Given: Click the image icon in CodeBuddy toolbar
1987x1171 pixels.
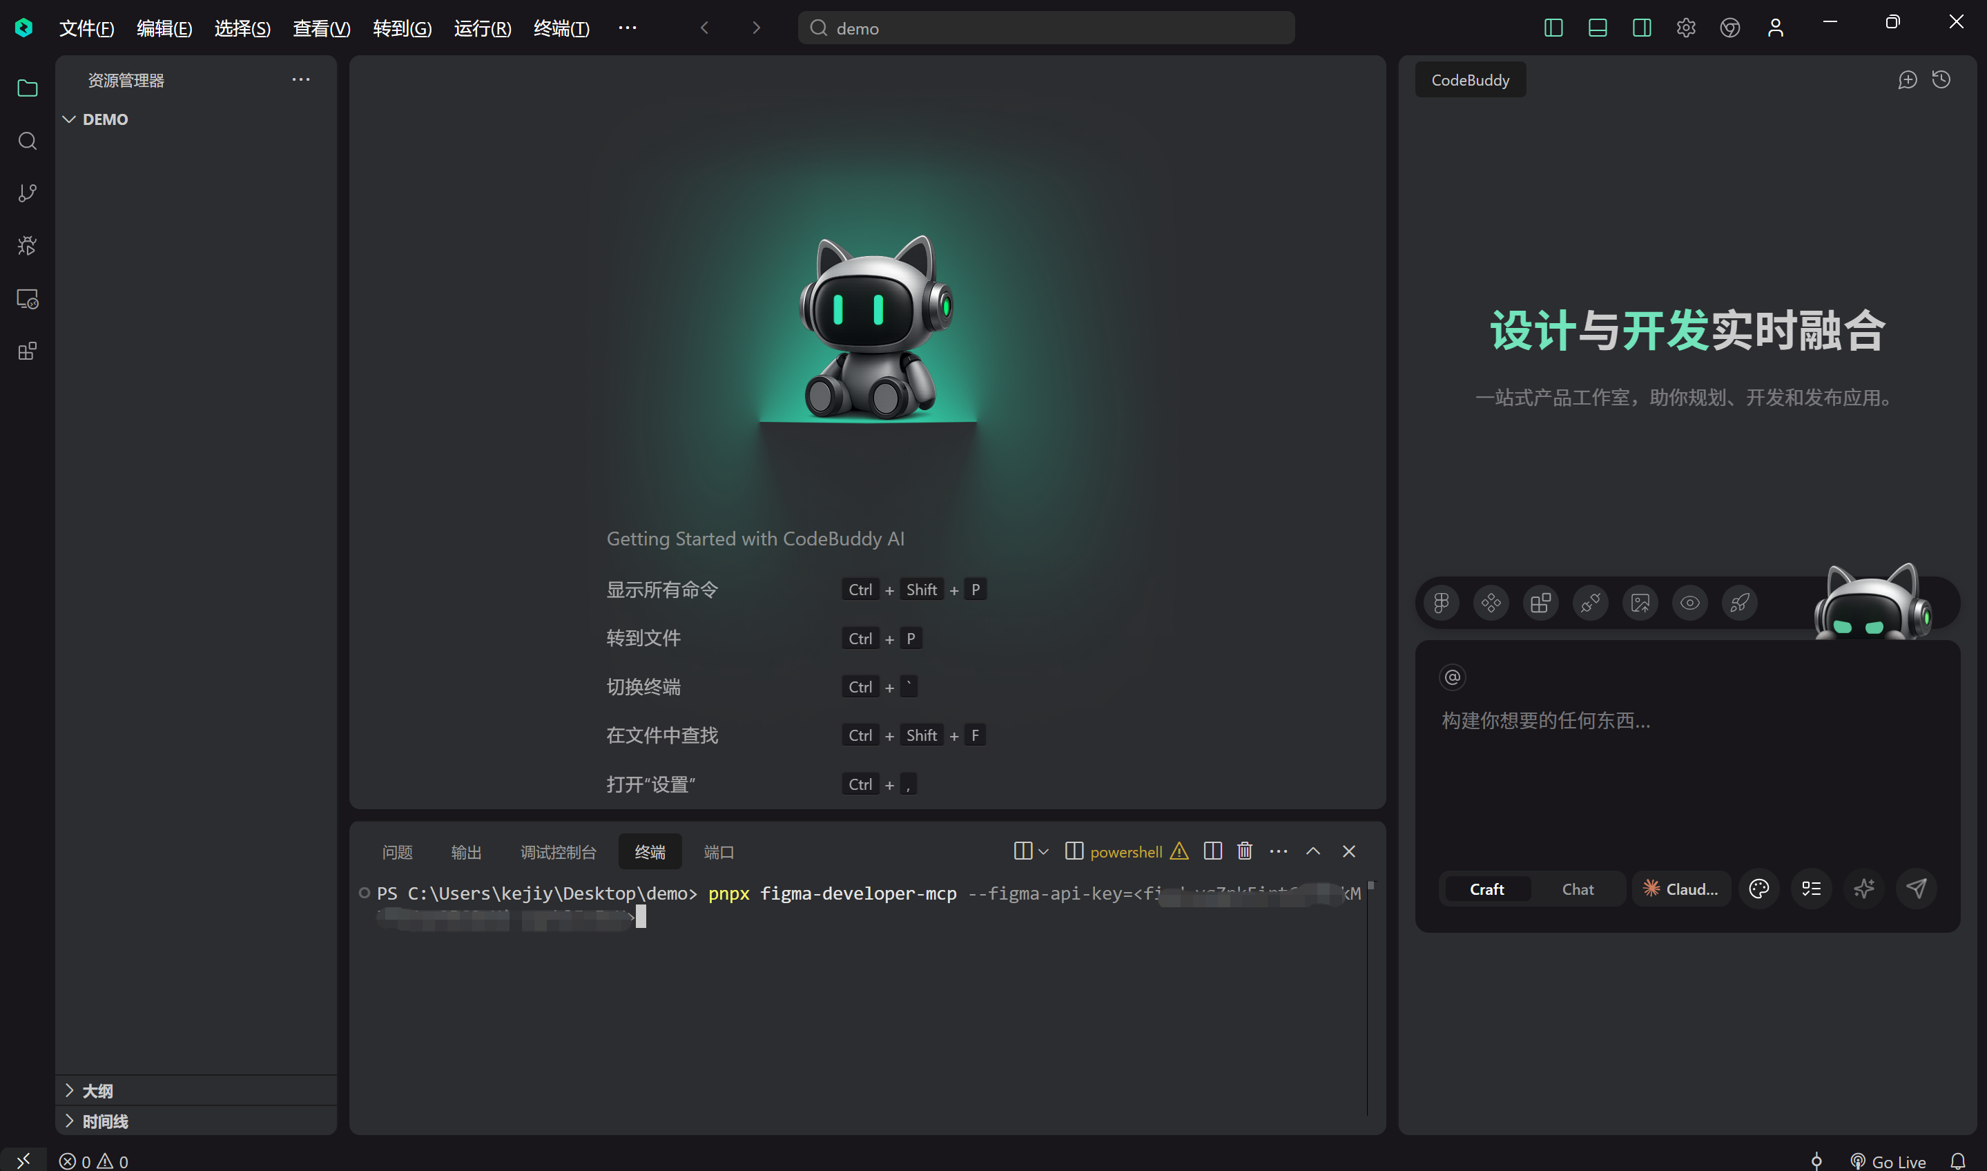Looking at the screenshot, I should [1640, 603].
